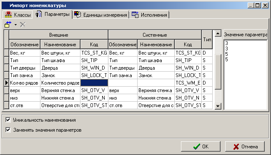Viewport: 271px width, 155px height.
Task: Click the red X on Отмена button
Action: click(236, 147)
